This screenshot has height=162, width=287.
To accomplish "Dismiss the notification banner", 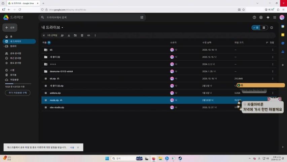I will click(x=78, y=147).
